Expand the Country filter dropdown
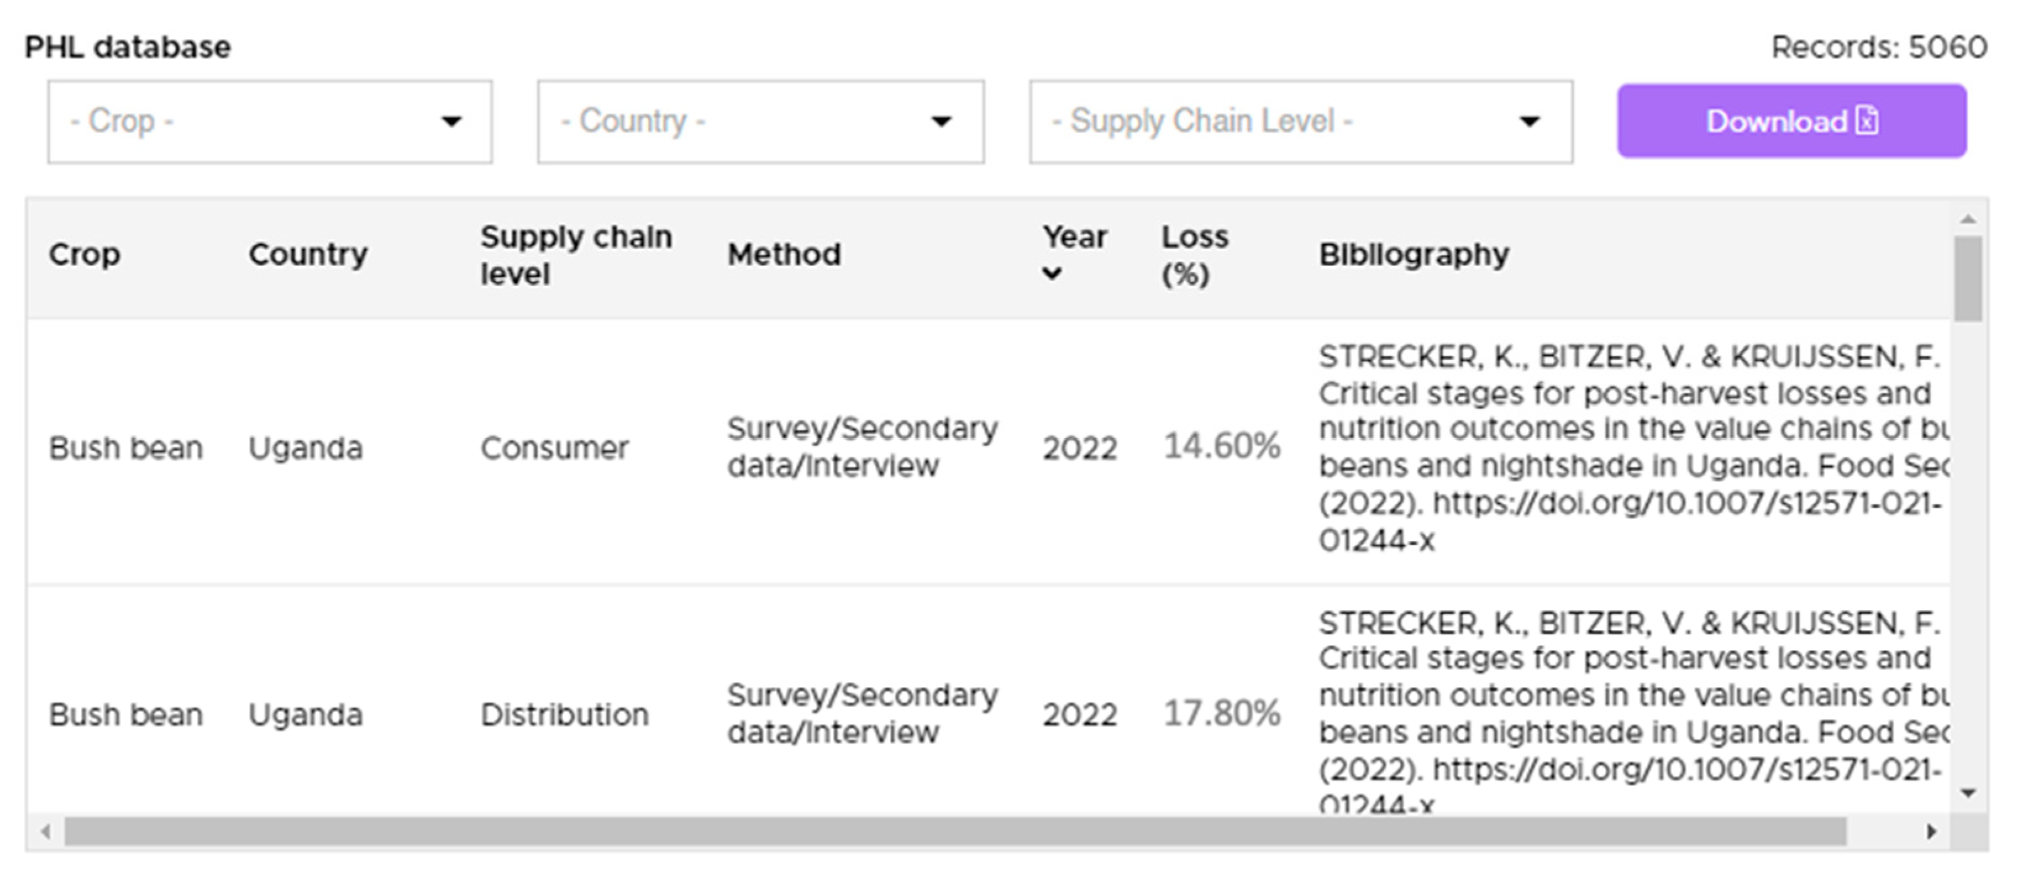Screen dimensions: 2021x872 tap(759, 122)
